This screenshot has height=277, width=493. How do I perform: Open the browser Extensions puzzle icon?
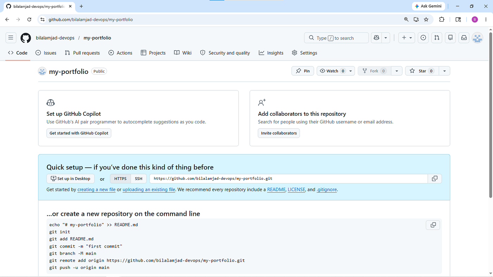442,19
